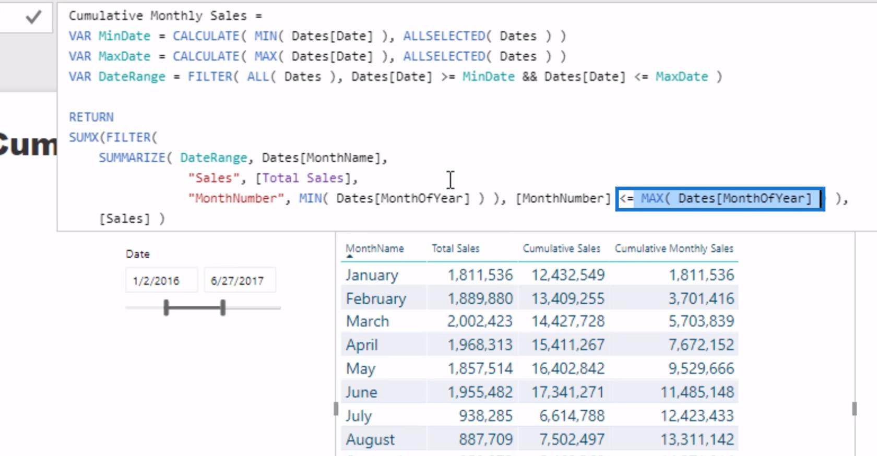Click the Cumulative Monthly Sales value 13,311,142
The width and height of the screenshot is (877, 456).
pos(697,440)
